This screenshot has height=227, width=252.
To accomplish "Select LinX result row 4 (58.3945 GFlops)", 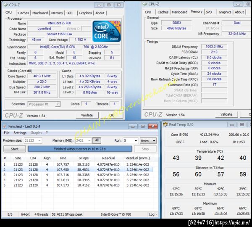I will point(77,180).
